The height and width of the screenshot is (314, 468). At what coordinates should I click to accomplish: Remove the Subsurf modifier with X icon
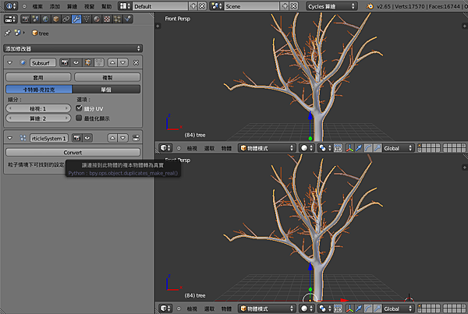(136, 62)
